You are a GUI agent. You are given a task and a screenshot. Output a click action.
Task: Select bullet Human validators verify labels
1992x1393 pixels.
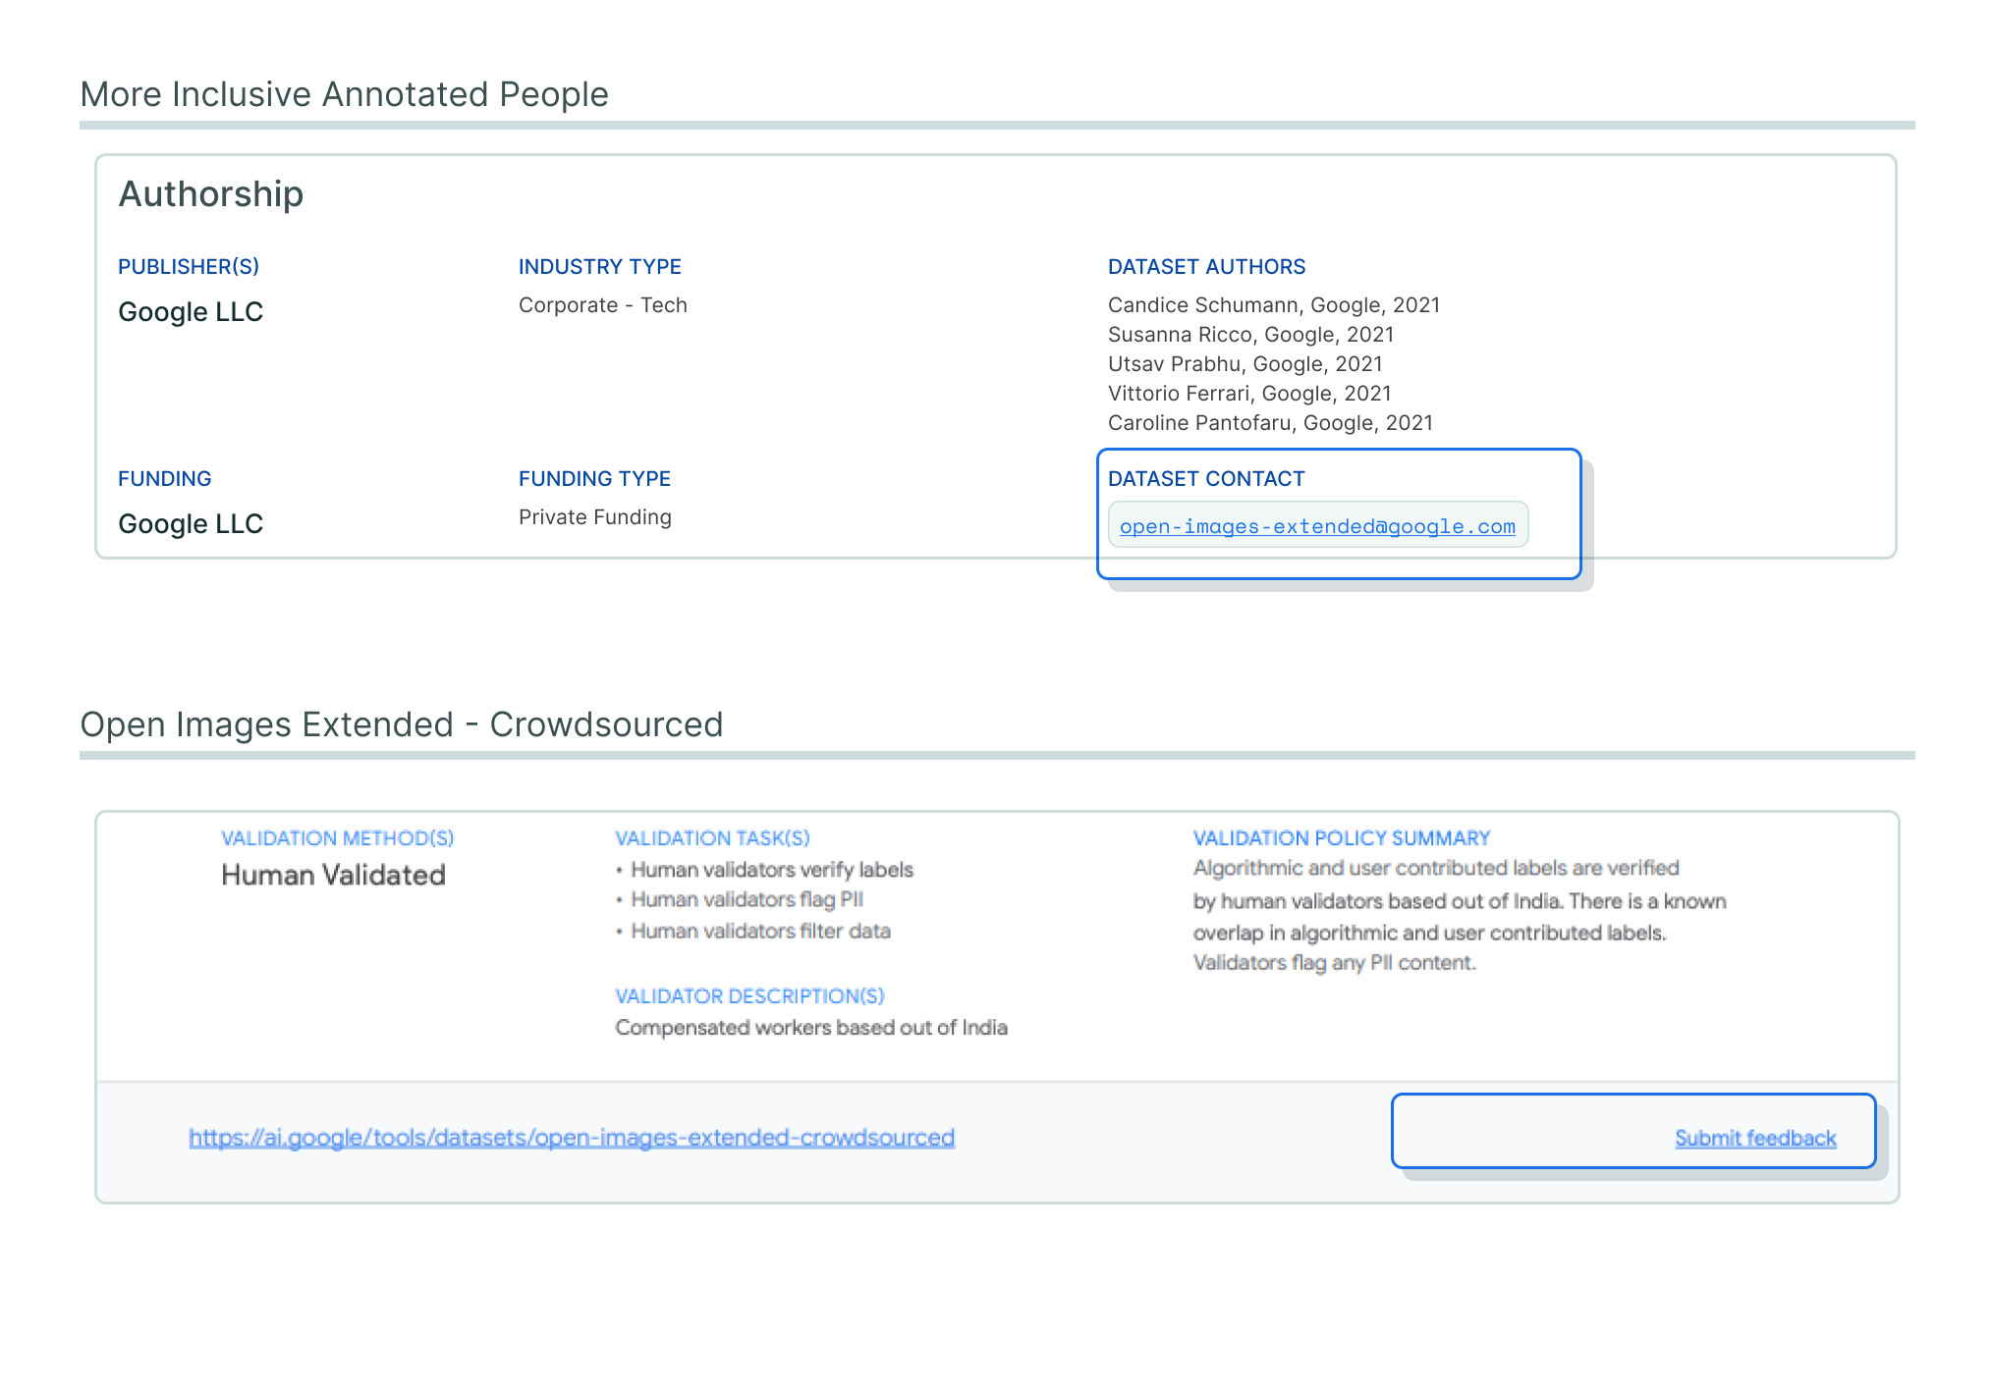pos(772,870)
